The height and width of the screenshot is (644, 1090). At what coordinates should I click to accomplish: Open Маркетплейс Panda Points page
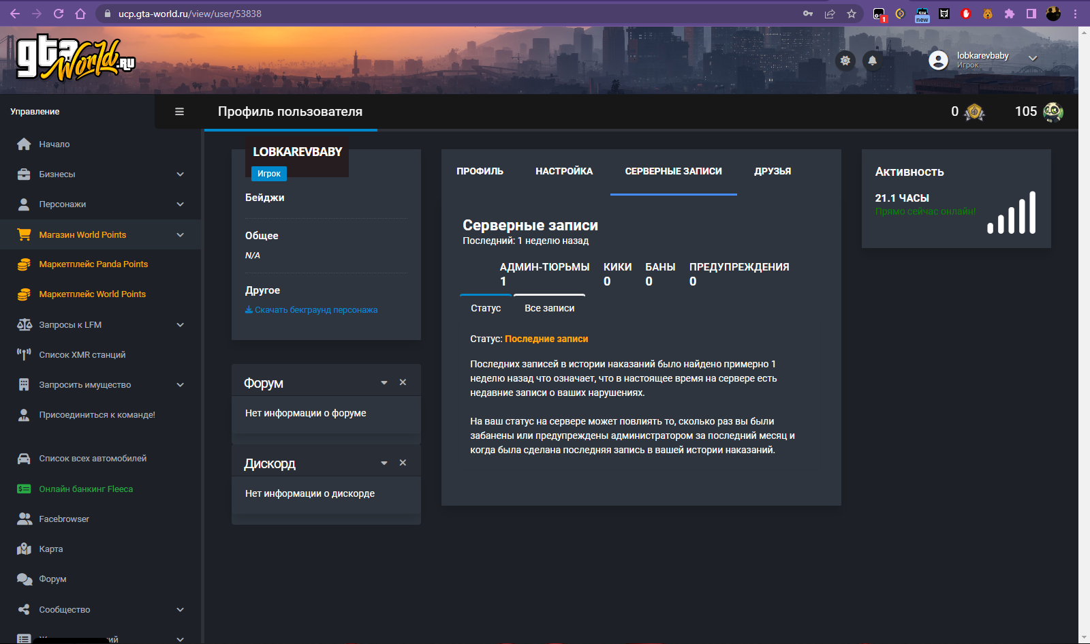click(x=93, y=264)
